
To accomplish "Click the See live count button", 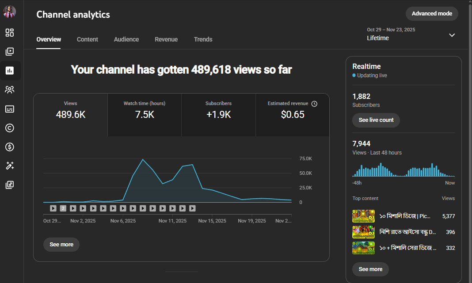I will 376,120.
